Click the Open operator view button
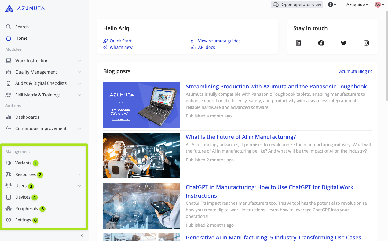The height and width of the screenshot is (241, 388). (297, 5)
